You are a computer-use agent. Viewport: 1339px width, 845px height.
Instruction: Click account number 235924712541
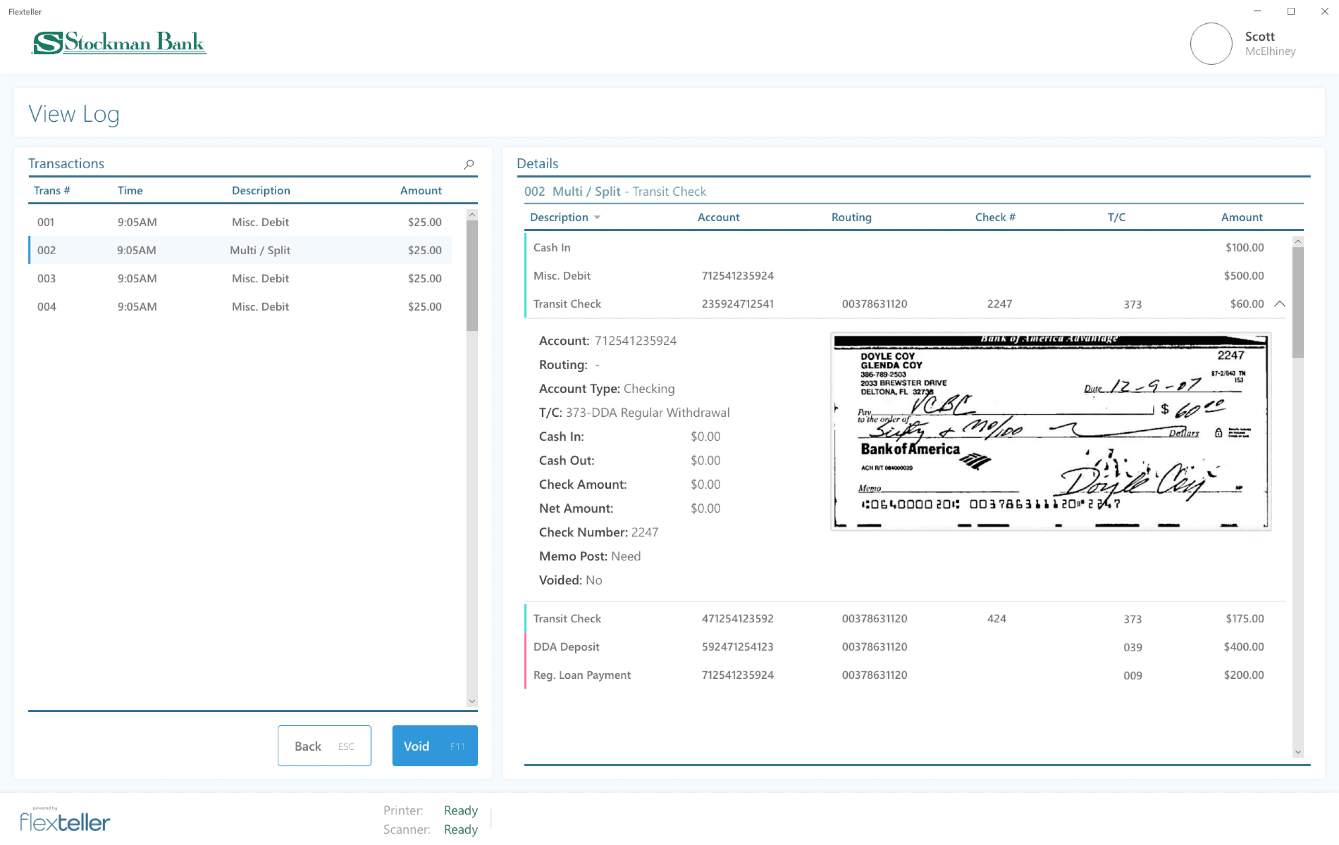tap(737, 304)
